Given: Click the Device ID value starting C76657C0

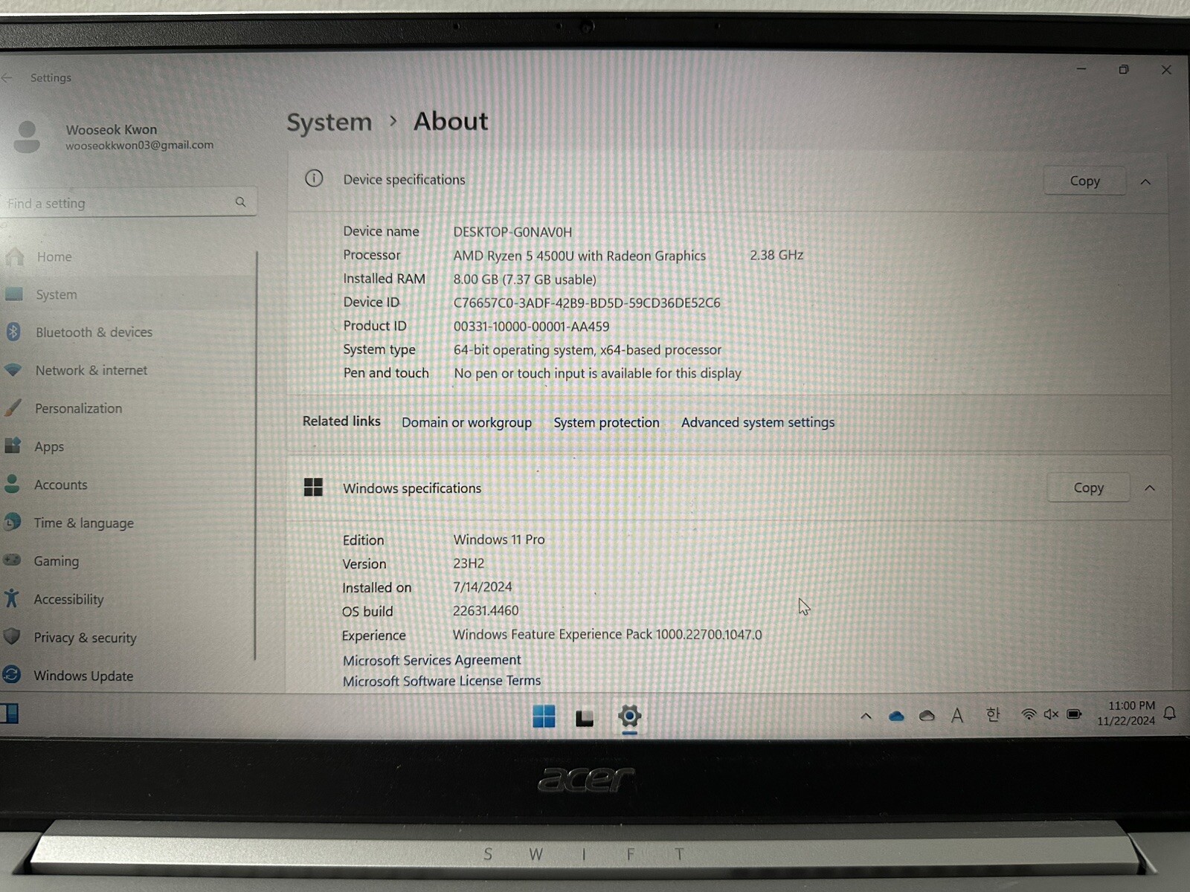Looking at the screenshot, I should pos(587,303).
